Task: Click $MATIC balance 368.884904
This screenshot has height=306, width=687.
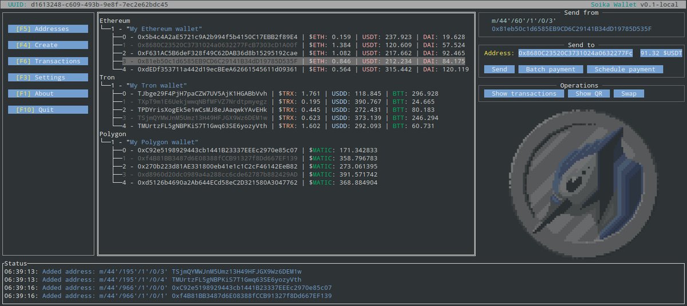Action: click(358, 182)
